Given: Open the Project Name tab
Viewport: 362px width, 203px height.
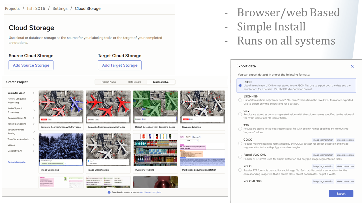Looking at the screenshot, I should 109,82.
